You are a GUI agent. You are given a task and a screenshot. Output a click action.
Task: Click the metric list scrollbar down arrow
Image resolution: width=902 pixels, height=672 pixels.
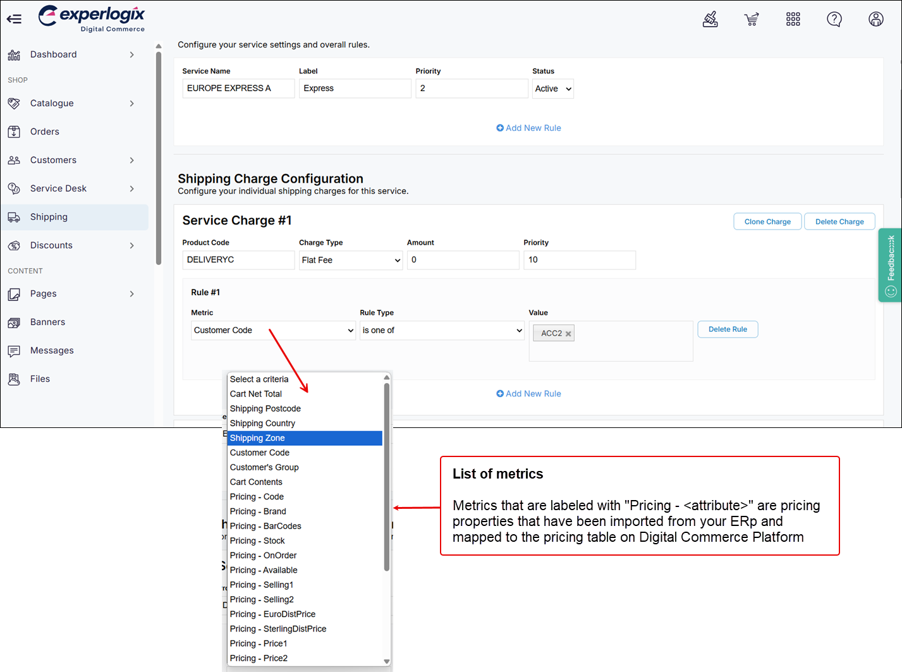387,661
